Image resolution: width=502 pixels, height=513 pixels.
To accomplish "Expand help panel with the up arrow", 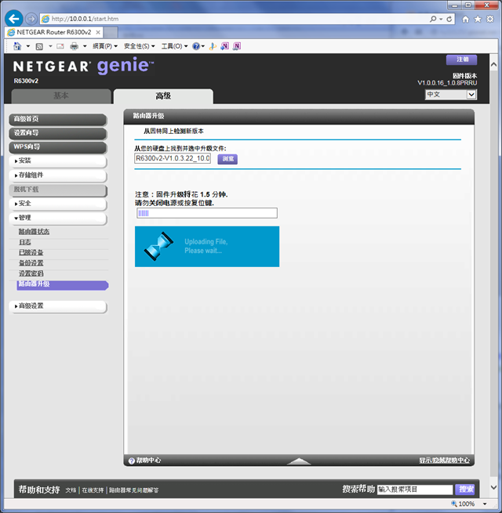I will (299, 461).
